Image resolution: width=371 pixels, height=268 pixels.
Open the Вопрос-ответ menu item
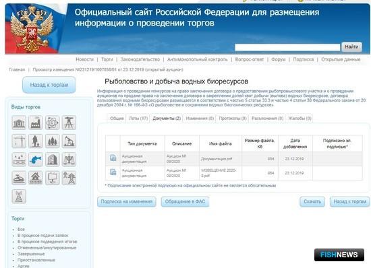[x=250, y=59]
